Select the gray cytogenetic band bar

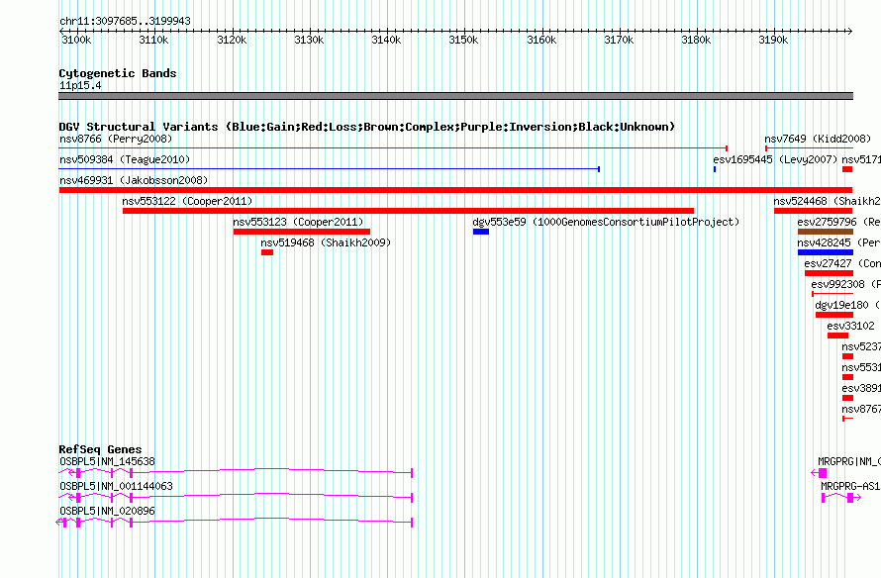point(455,96)
